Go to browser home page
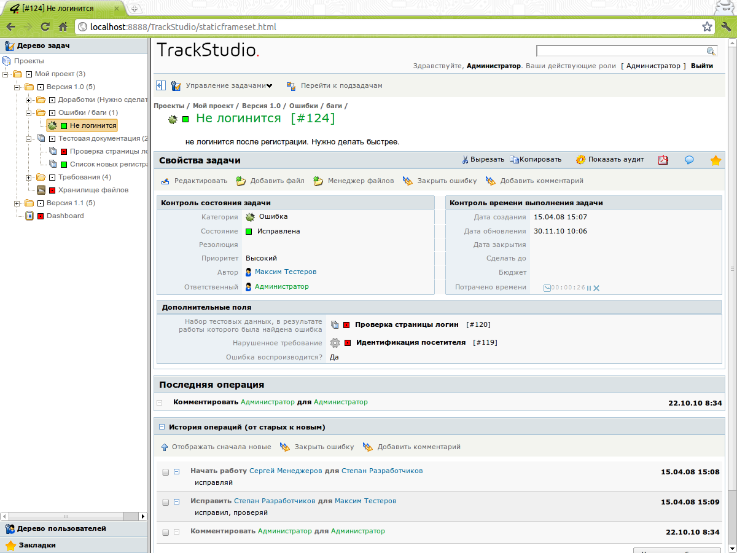Screen dimensions: 737x553 click(63, 27)
